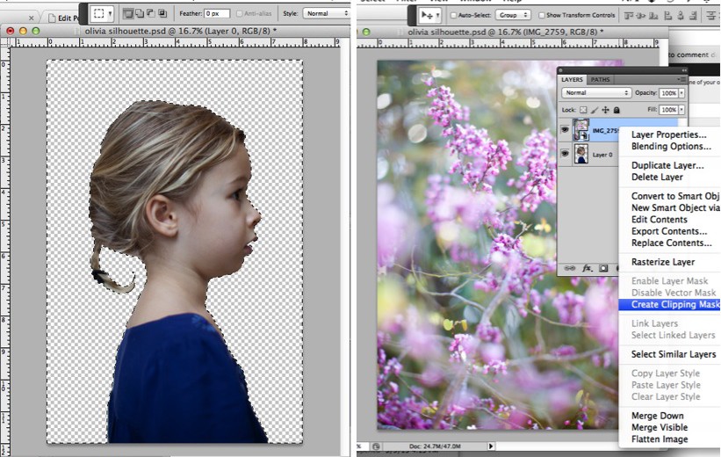This screenshot has height=457, width=721.
Task: Choose Merge Visible from context menu
Action: click(x=660, y=427)
